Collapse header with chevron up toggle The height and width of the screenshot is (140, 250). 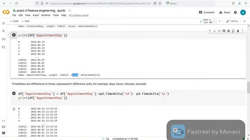(x=244, y=21)
